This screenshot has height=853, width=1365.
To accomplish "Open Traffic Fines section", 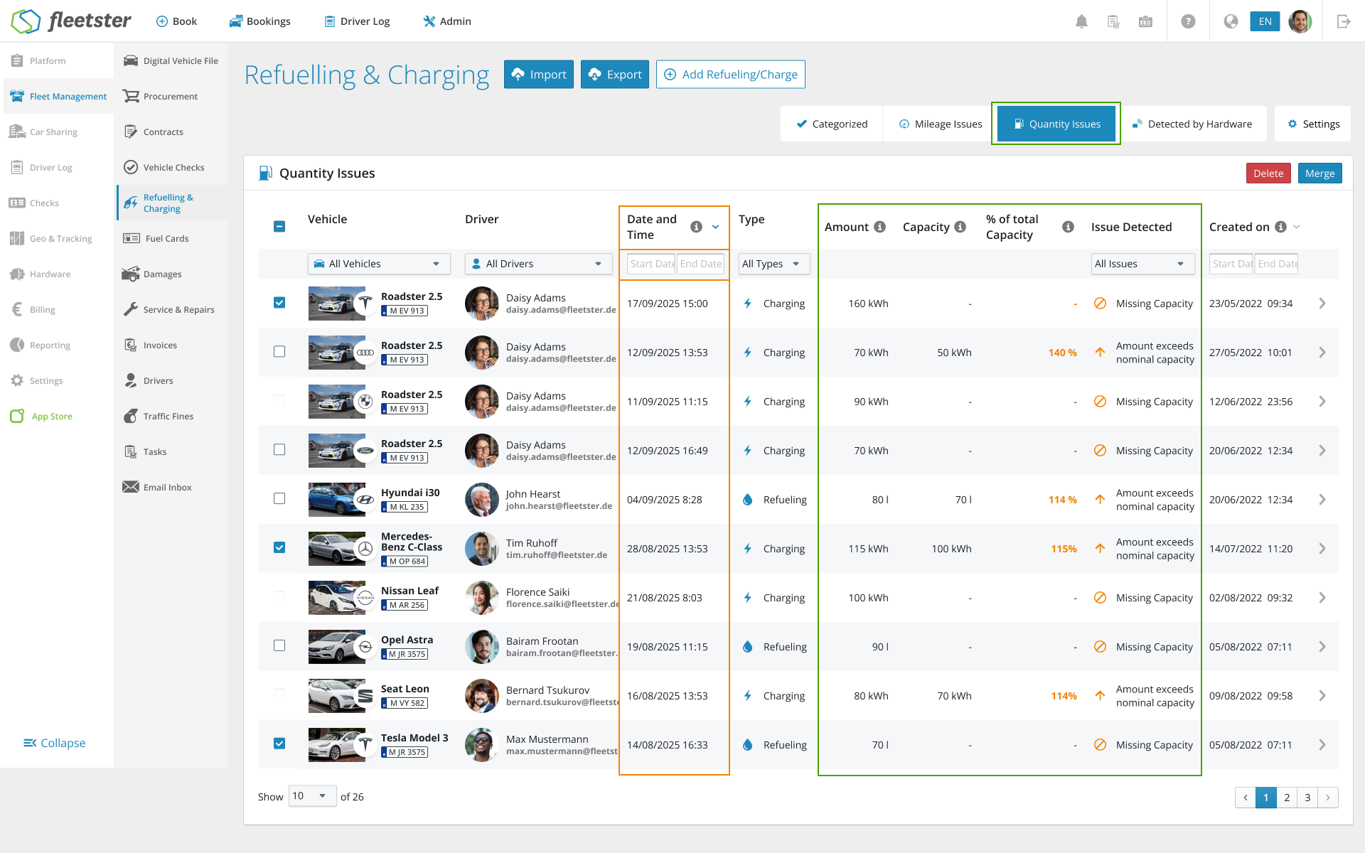I will click(x=159, y=416).
